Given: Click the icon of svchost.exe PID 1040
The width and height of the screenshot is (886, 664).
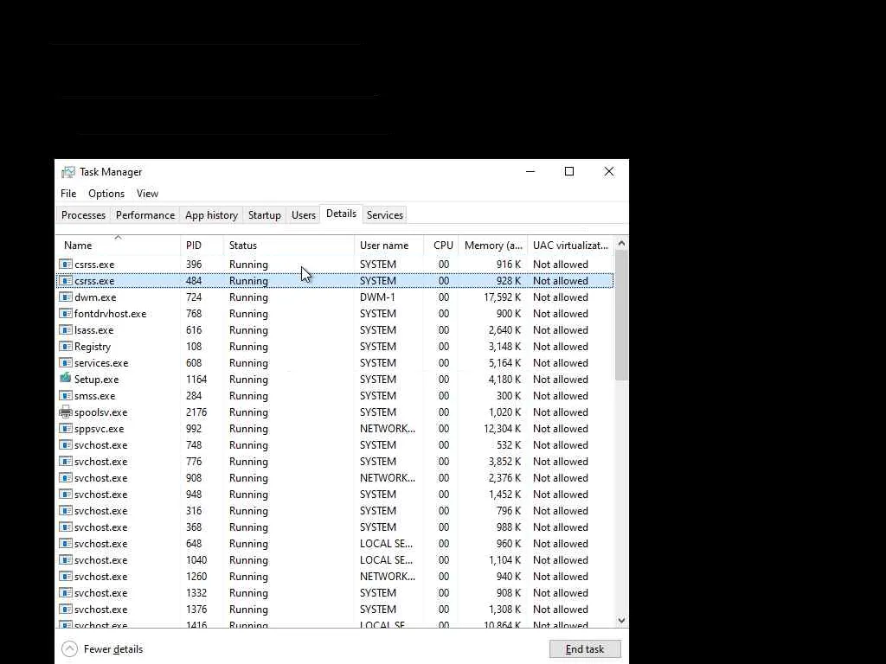Looking at the screenshot, I should pyautogui.click(x=66, y=559).
